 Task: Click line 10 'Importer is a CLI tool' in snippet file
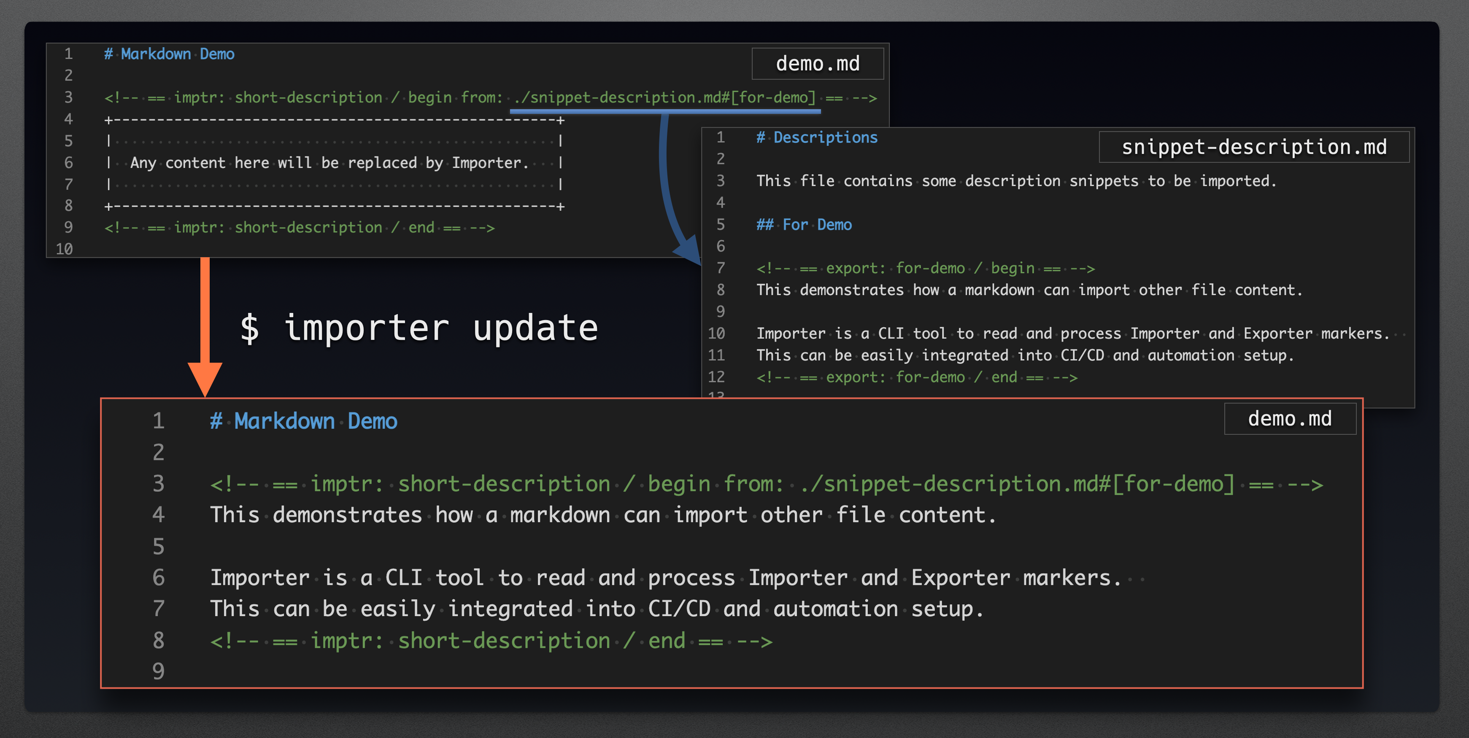coord(1073,334)
